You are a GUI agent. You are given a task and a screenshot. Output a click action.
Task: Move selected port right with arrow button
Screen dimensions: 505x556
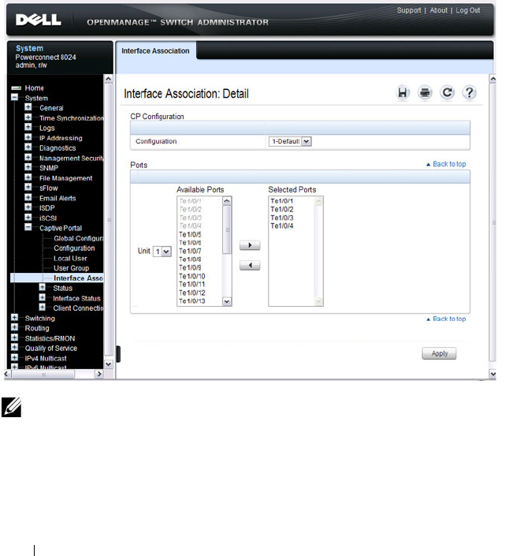coord(250,245)
